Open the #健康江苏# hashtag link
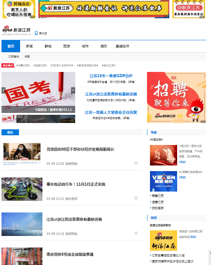 point(40,65)
